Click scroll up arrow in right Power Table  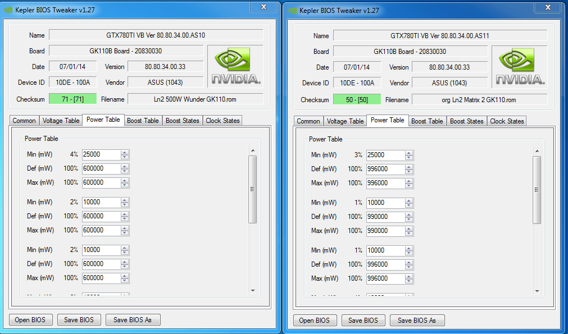[537, 151]
